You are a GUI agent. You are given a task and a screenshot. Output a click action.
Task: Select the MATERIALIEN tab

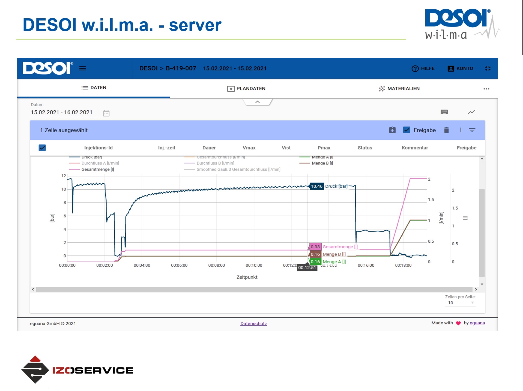(x=399, y=89)
